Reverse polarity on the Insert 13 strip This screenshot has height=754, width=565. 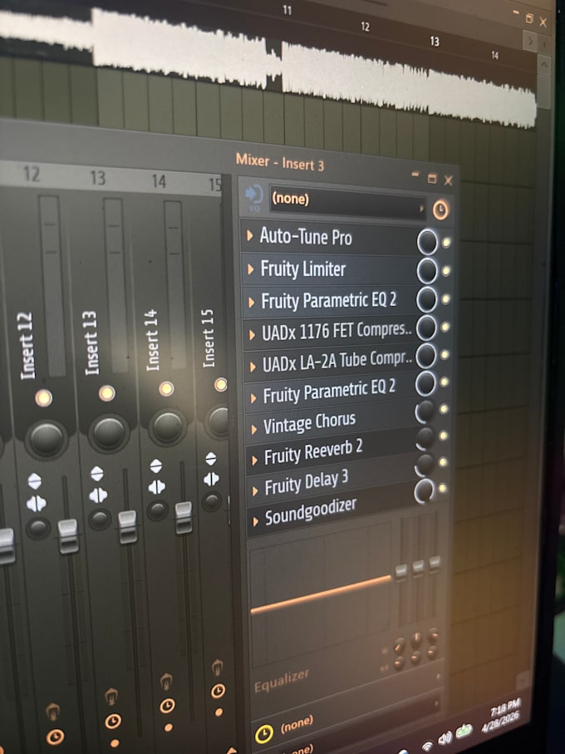(97, 474)
